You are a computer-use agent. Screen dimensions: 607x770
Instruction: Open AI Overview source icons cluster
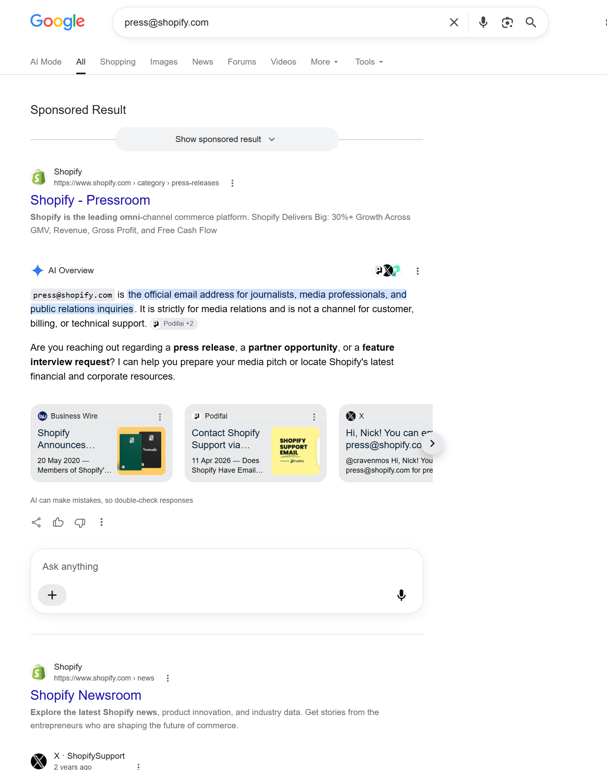point(387,270)
